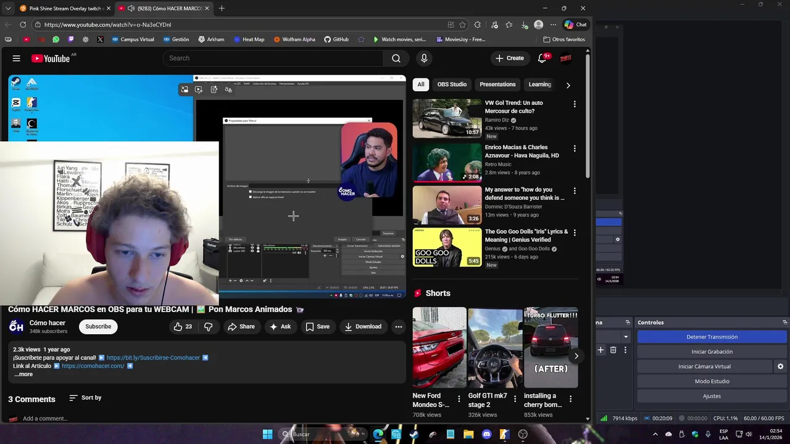This screenshot has height=444, width=790.
Task: Open the Sort by comments menu
Action: (85, 398)
